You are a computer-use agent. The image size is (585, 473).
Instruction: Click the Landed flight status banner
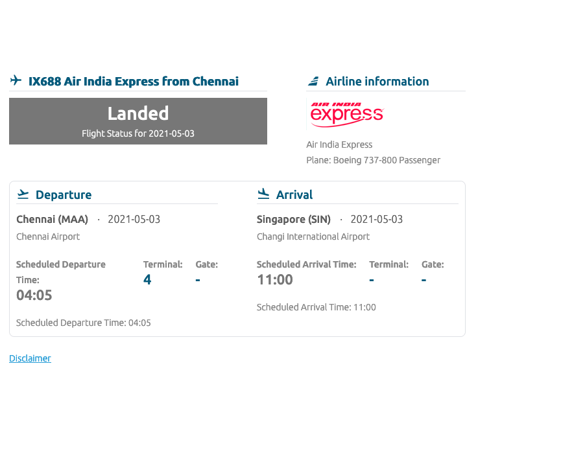(138, 121)
